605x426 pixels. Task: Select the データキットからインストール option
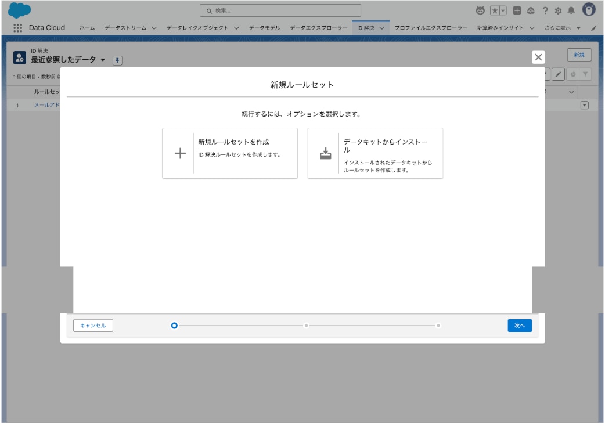pos(375,153)
